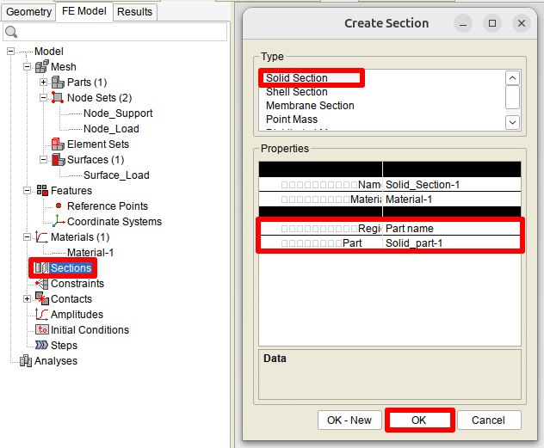Switch to the Results tab
This screenshot has height=448, width=544.
click(134, 12)
